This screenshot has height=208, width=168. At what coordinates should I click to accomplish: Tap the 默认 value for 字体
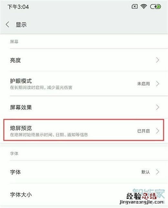pyautogui.click(x=145, y=172)
